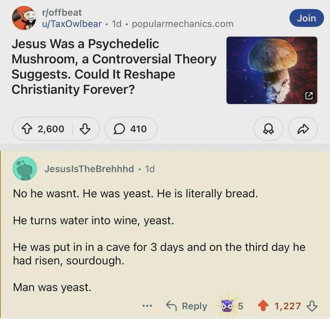Upvote the Jesus mushroom post

pos(27,129)
